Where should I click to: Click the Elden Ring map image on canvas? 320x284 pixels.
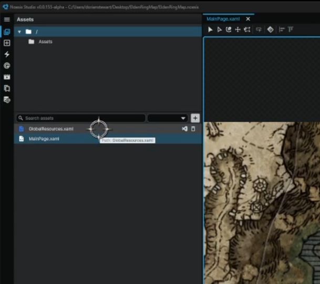click(262, 203)
